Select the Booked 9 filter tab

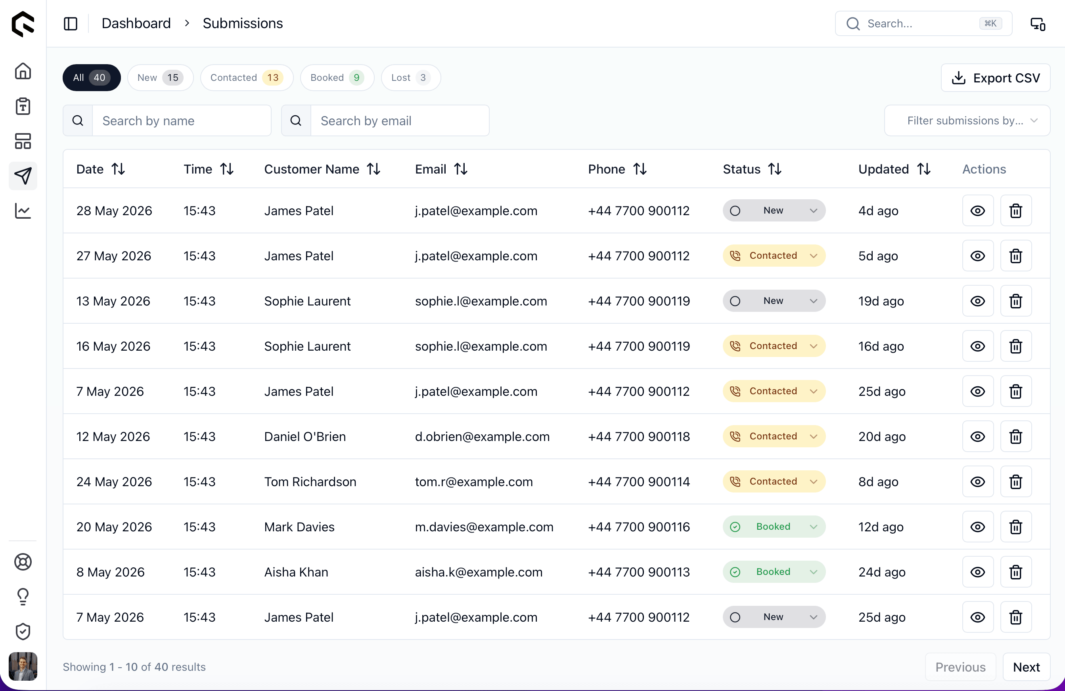coord(337,78)
